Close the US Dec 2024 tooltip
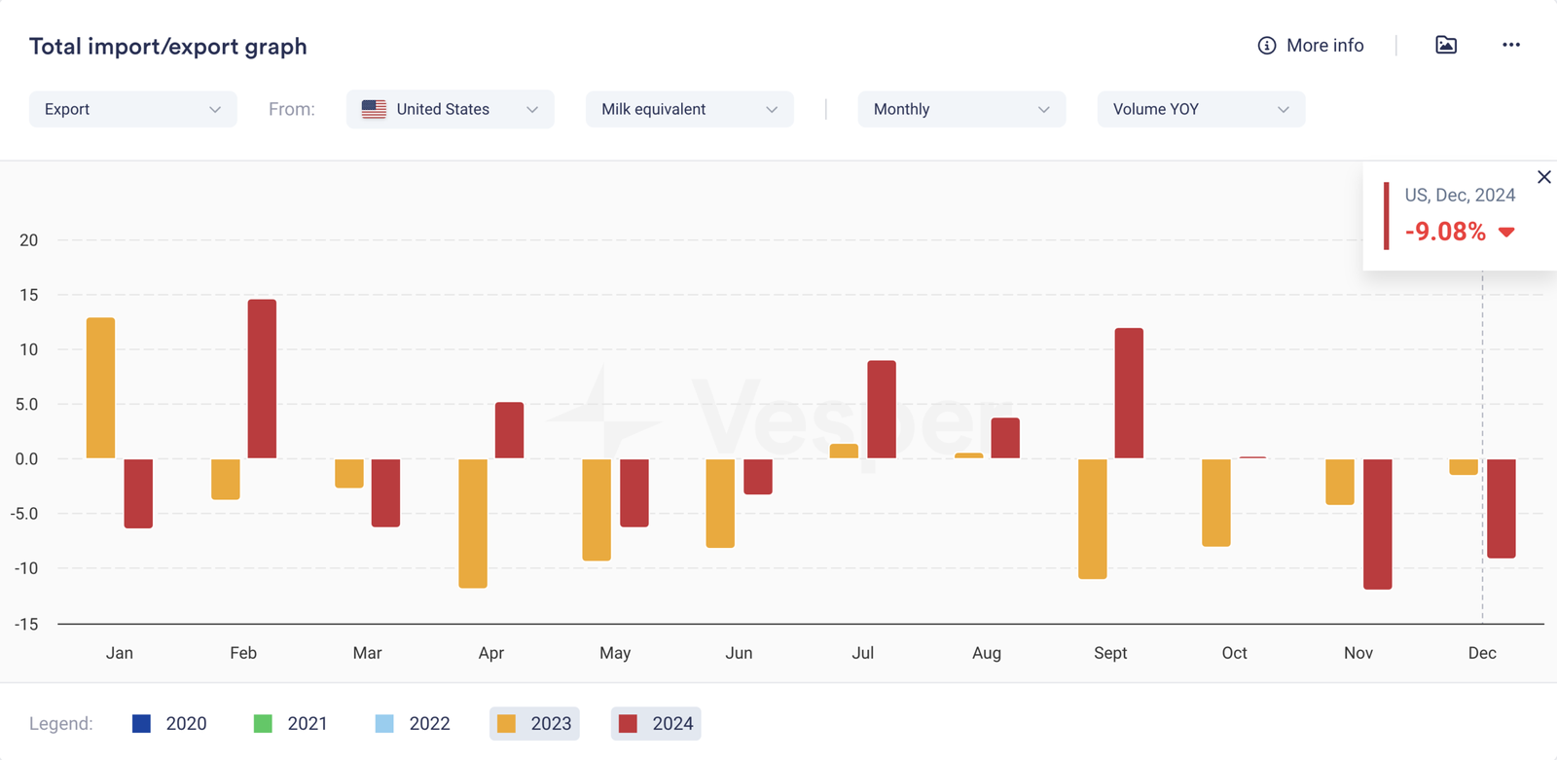 (1543, 177)
